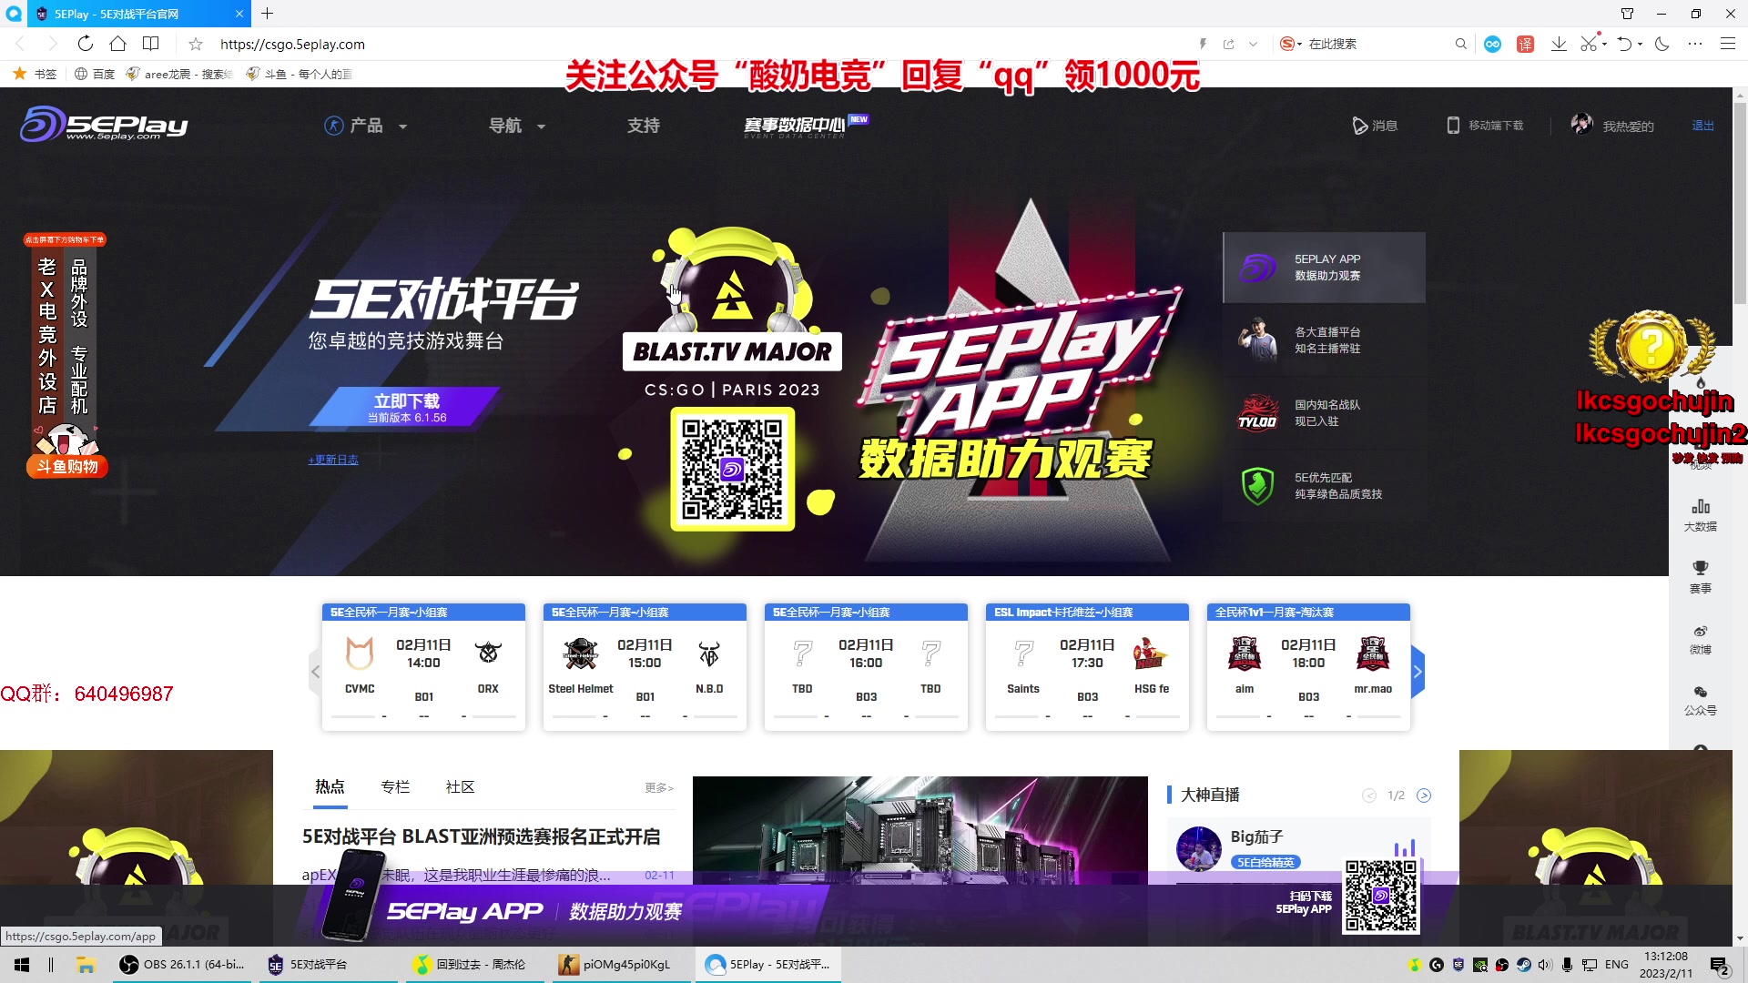1748x983 pixels.
Task: Open the notification center icon in taskbar
Action: [x=1720, y=966]
